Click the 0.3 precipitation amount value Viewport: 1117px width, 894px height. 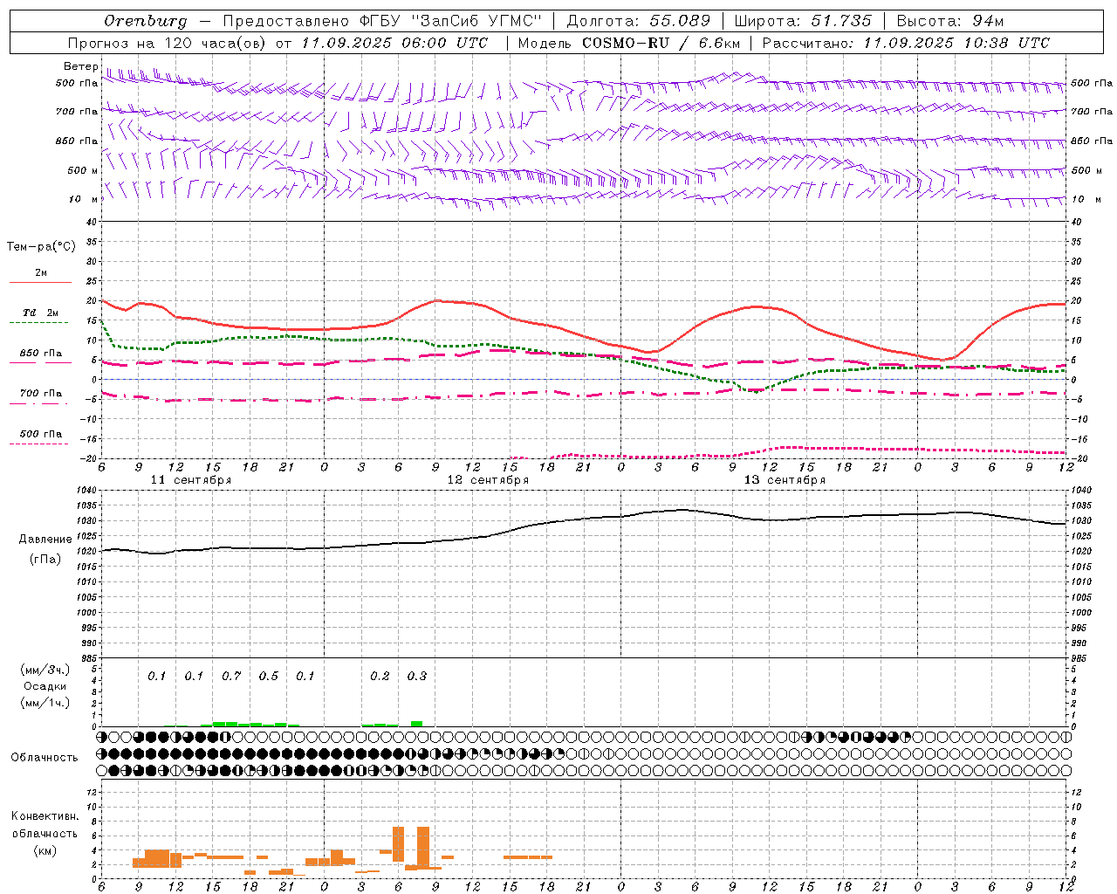pyautogui.click(x=417, y=676)
